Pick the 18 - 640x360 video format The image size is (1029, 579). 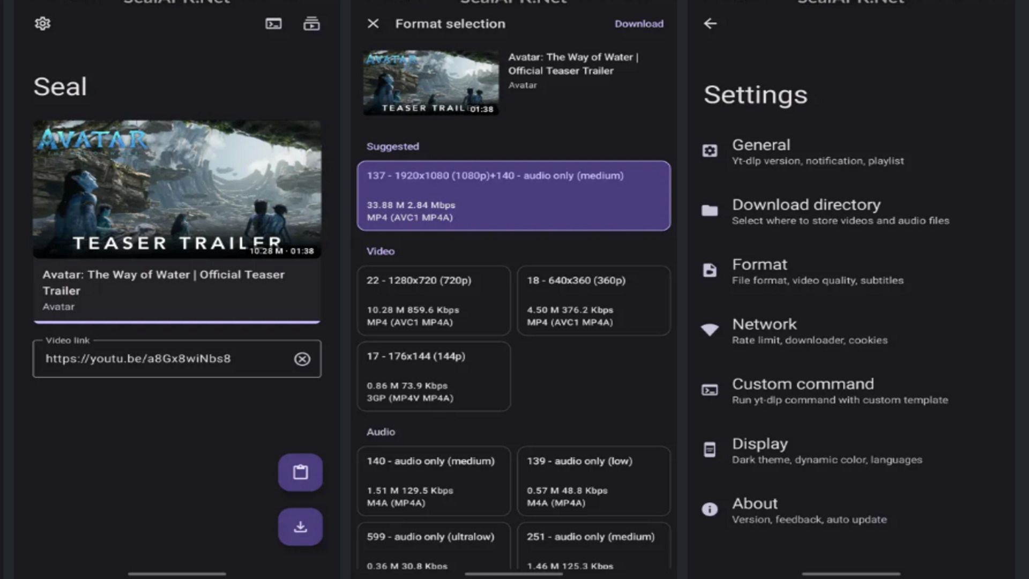point(593,301)
